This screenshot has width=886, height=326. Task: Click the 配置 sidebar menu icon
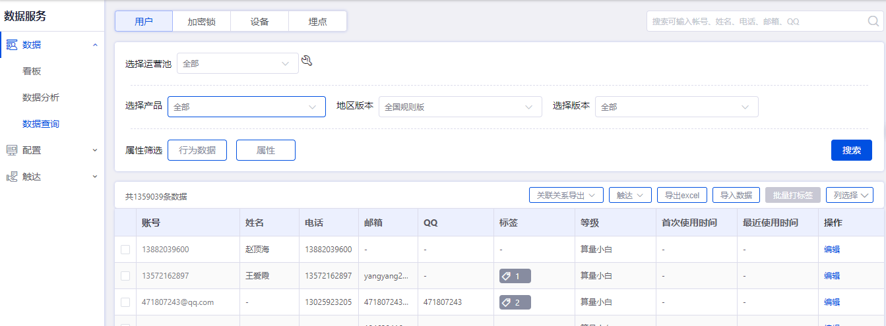12,150
